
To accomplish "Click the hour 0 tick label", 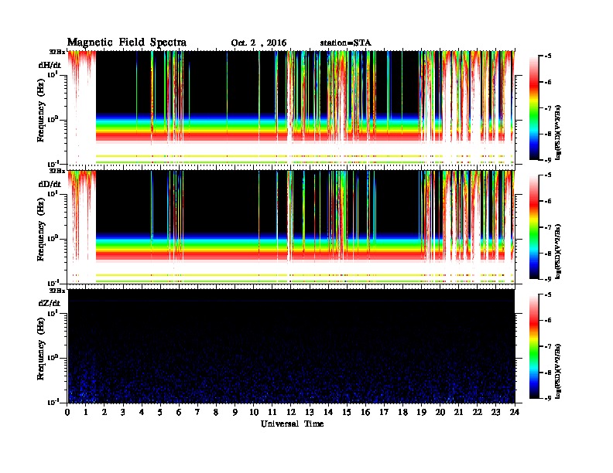I will [x=67, y=413].
